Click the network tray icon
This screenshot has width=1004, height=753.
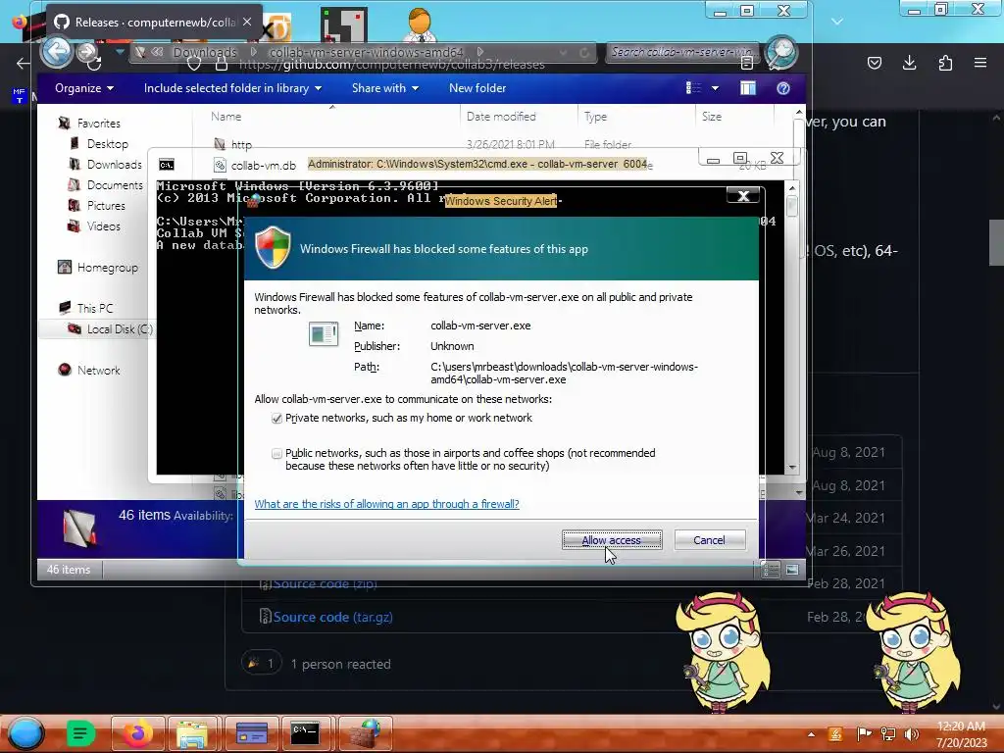click(888, 733)
